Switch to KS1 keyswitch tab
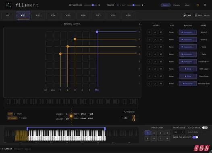The height and width of the screenshot is (153, 212). click(8, 15)
